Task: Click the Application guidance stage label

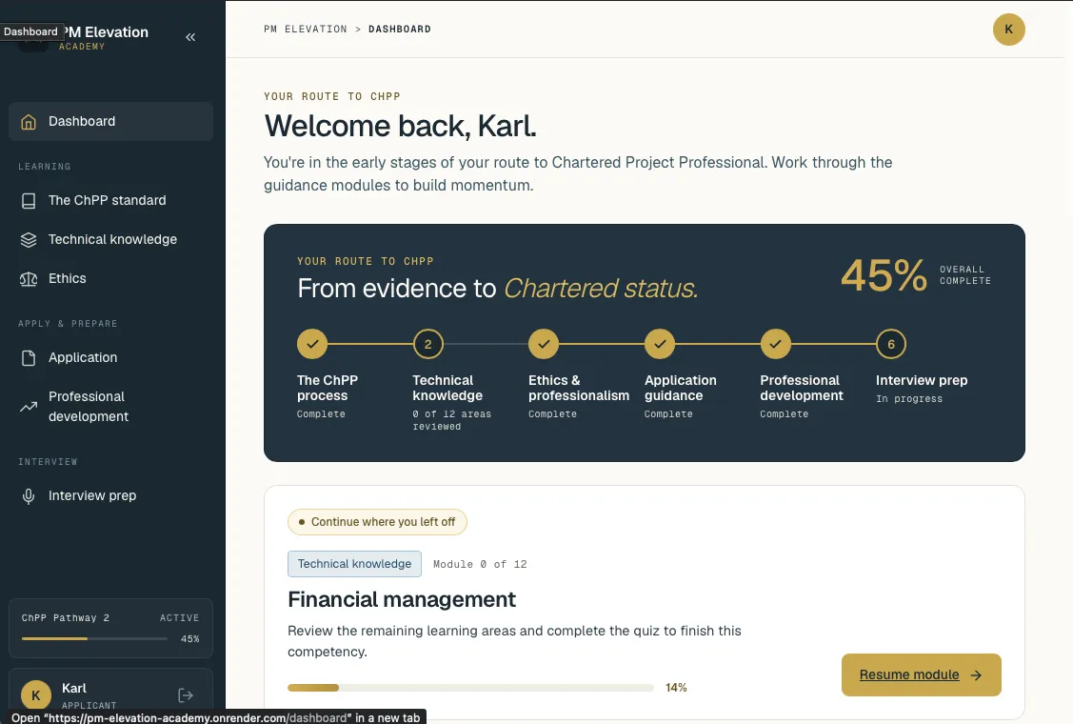Action: [680, 388]
